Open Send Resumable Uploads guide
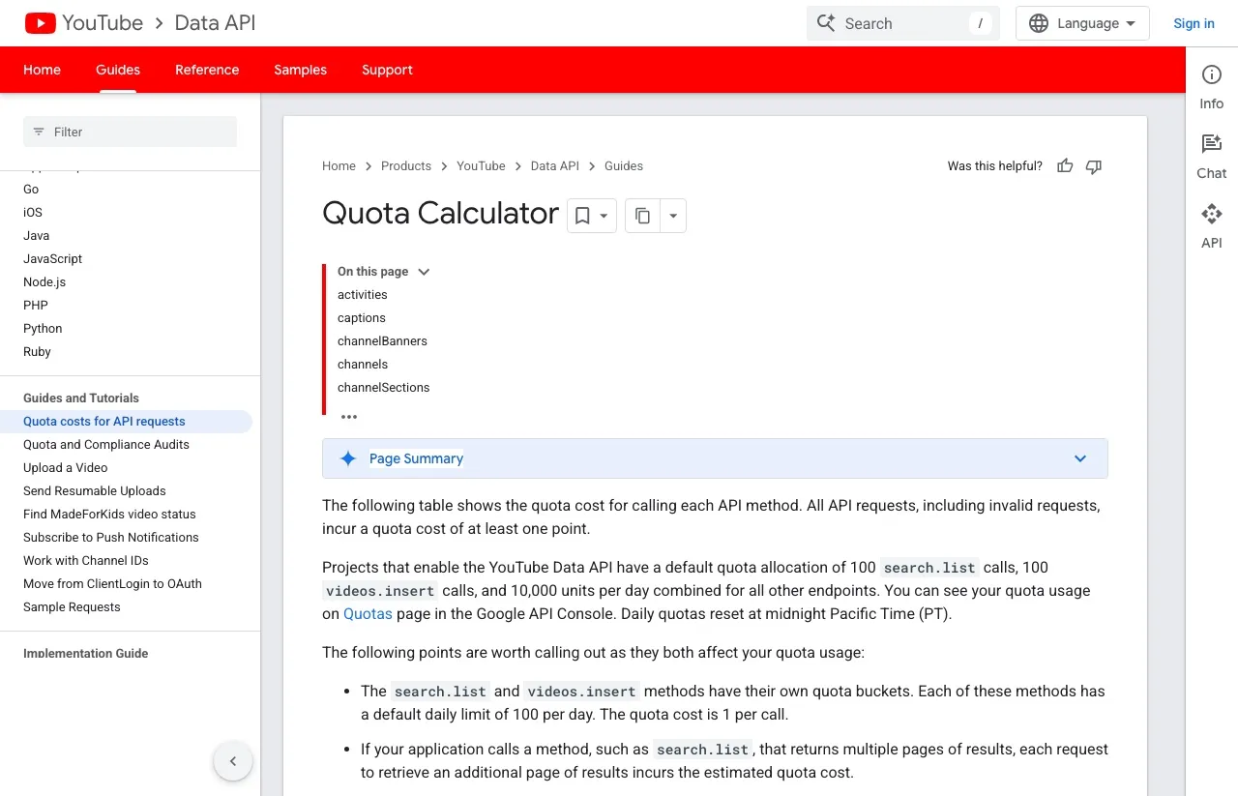The width and height of the screenshot is (1238, 796). [x=95, y=491]
